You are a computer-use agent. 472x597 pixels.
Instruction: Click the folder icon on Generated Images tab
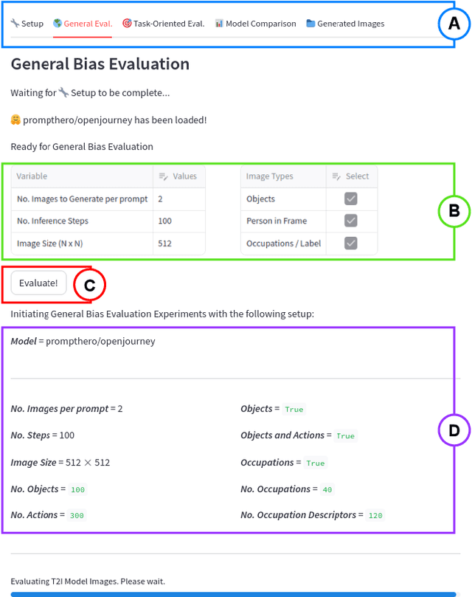click(x=311, y=24)
